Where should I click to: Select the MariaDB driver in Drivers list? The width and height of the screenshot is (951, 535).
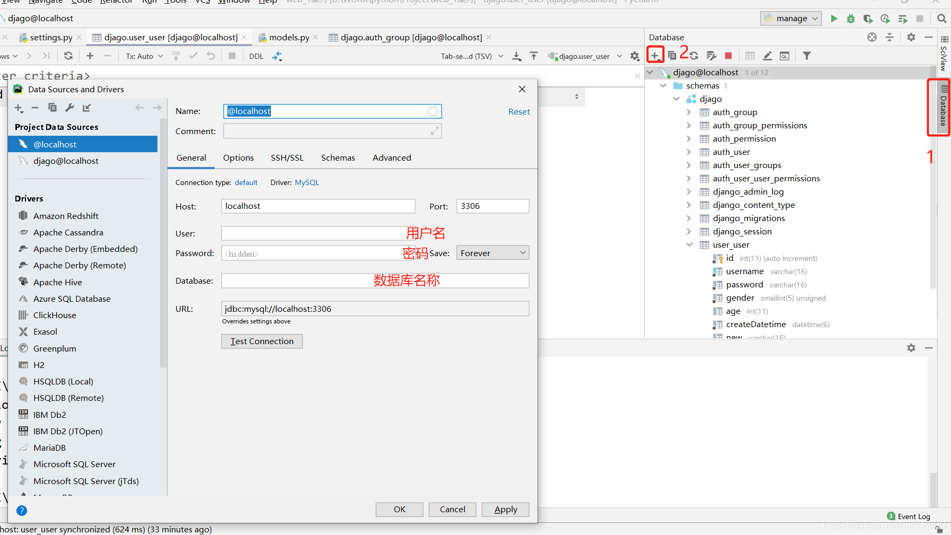49,448
